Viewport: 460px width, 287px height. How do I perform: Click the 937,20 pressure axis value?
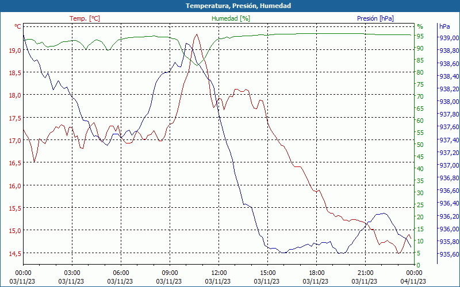449,153
